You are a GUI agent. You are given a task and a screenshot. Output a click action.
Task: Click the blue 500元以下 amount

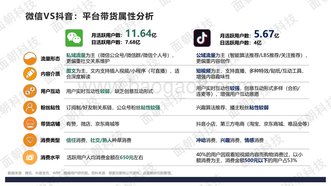click(x=256, y=160)
